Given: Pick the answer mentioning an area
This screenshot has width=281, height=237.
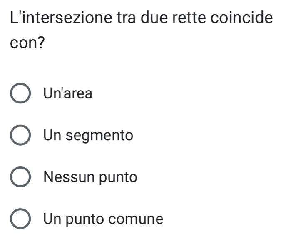Looking at the screenshot, I should [20, 94].
